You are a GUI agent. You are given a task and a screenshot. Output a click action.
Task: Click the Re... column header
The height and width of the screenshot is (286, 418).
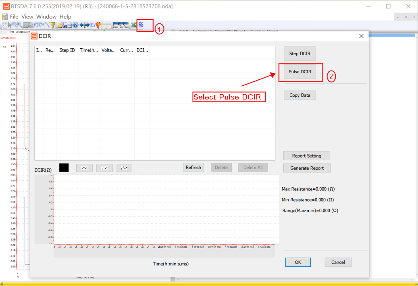(x=50, y=50)
